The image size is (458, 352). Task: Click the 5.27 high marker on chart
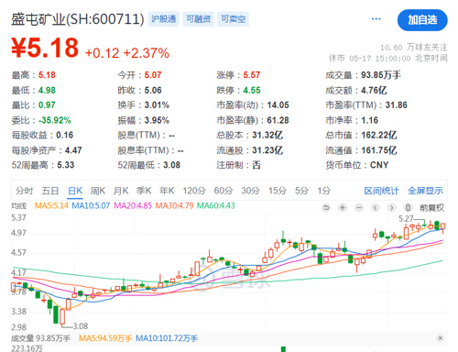[406, 219]
